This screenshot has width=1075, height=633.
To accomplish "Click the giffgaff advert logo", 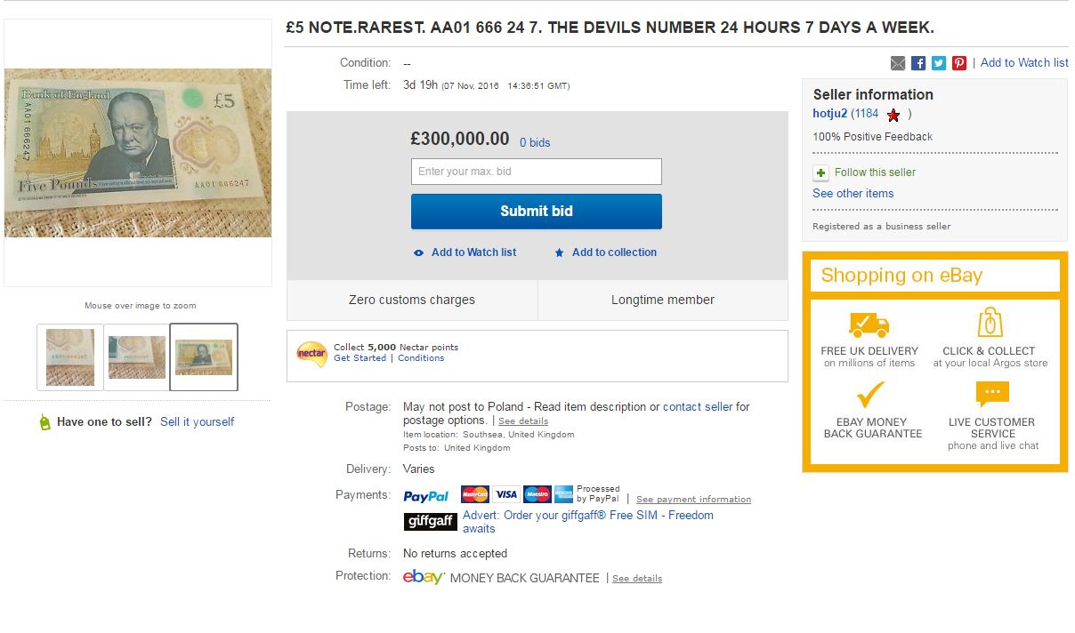I will [430, 521].
